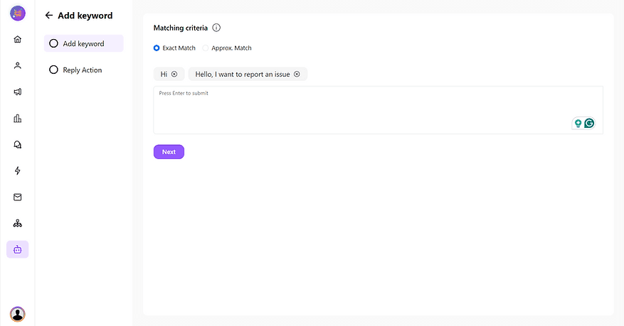Remove the "Hi" keyword chip
The height and width of the screenshot is (326, 624).
pyautogui.click(x=174, y=75)
